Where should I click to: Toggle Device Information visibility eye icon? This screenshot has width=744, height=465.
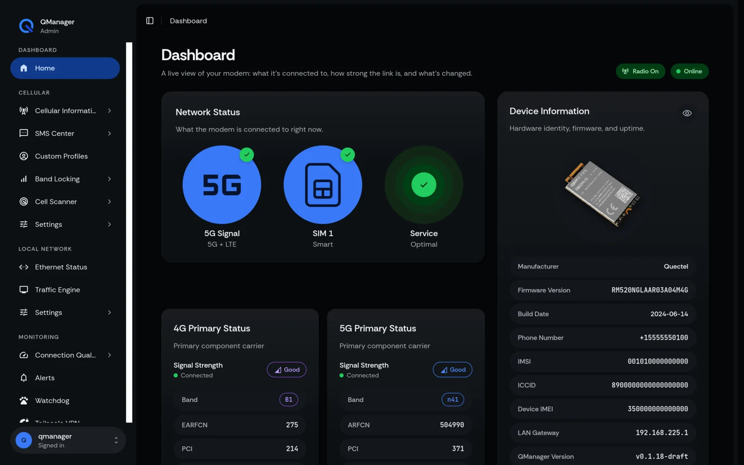click(687, 113)
